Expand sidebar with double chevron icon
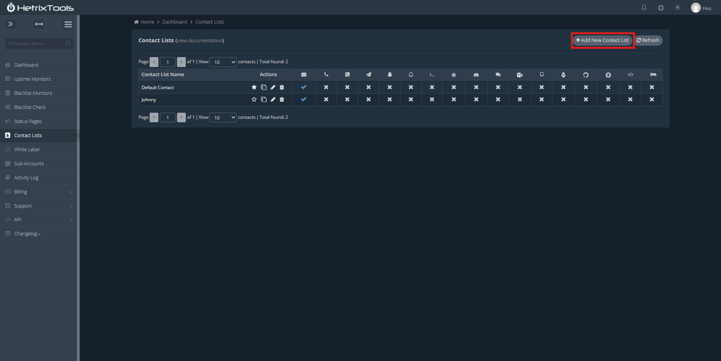This screenshot has width=721, height=361. click(10, 24)
